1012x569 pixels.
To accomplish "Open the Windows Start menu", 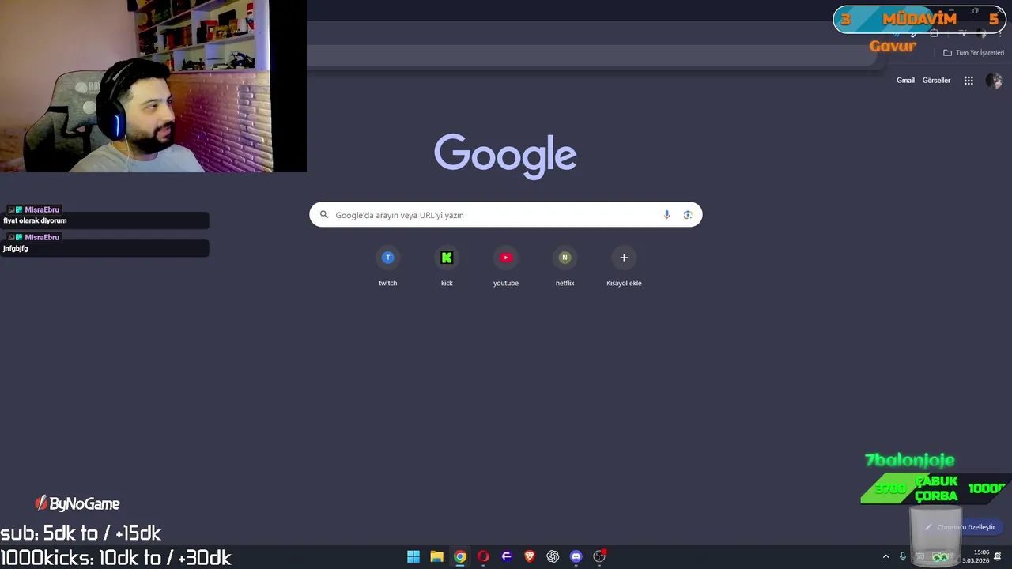I will [x=413, y=556].
